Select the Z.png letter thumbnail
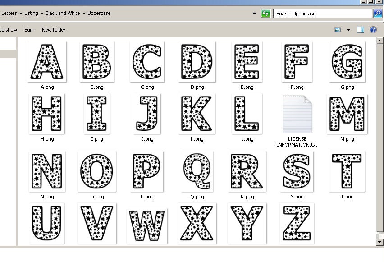The image size is (384, 262). (x=296, y=223)
